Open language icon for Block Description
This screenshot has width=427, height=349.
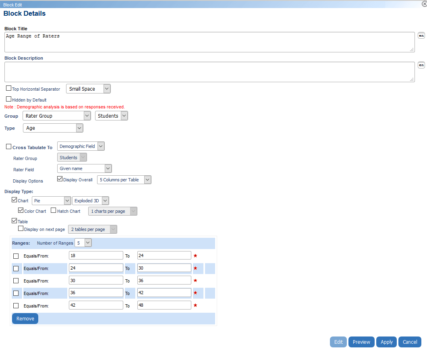(x=421, y=65)
